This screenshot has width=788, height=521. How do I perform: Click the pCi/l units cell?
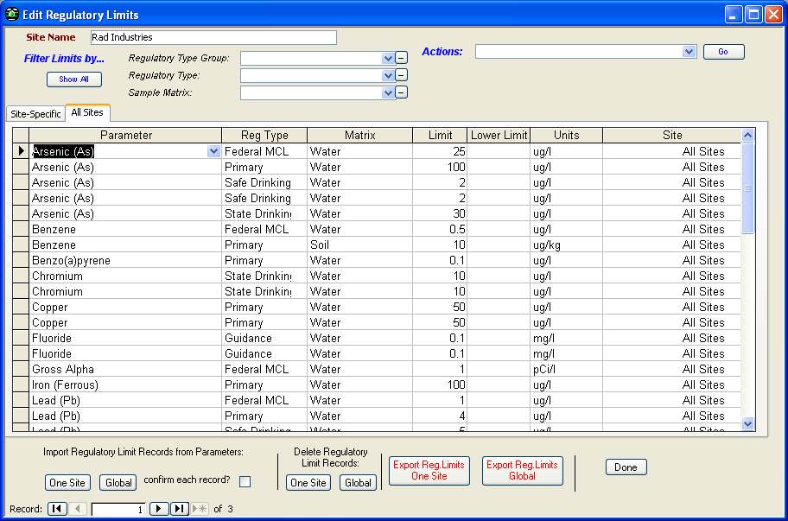point(567,369)
